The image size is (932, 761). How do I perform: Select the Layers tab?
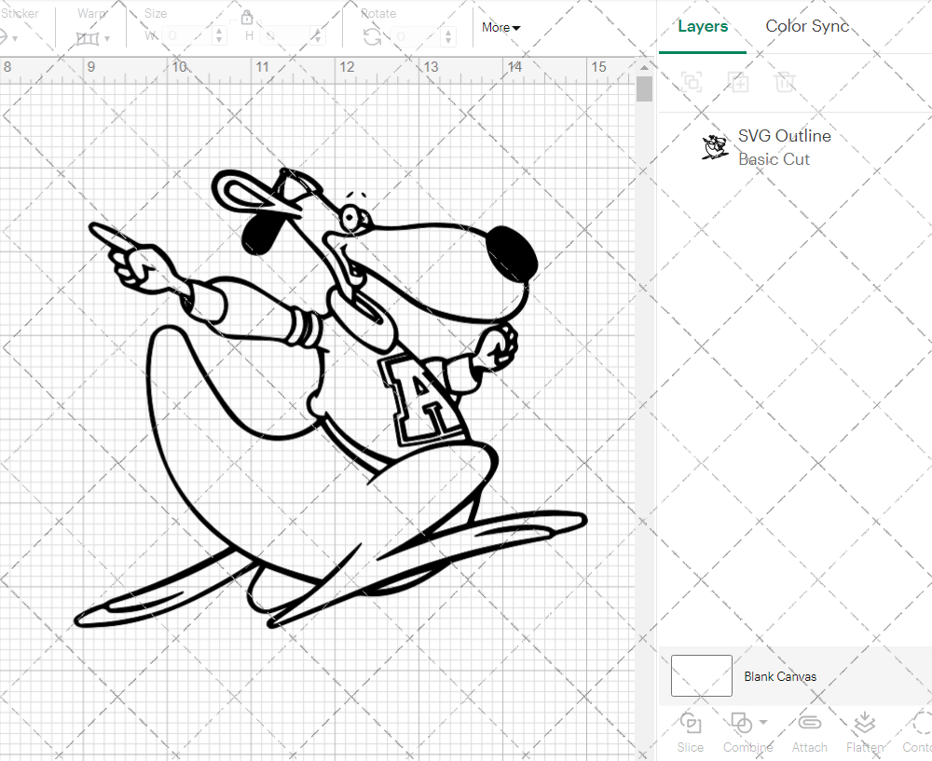pos(703,26)
